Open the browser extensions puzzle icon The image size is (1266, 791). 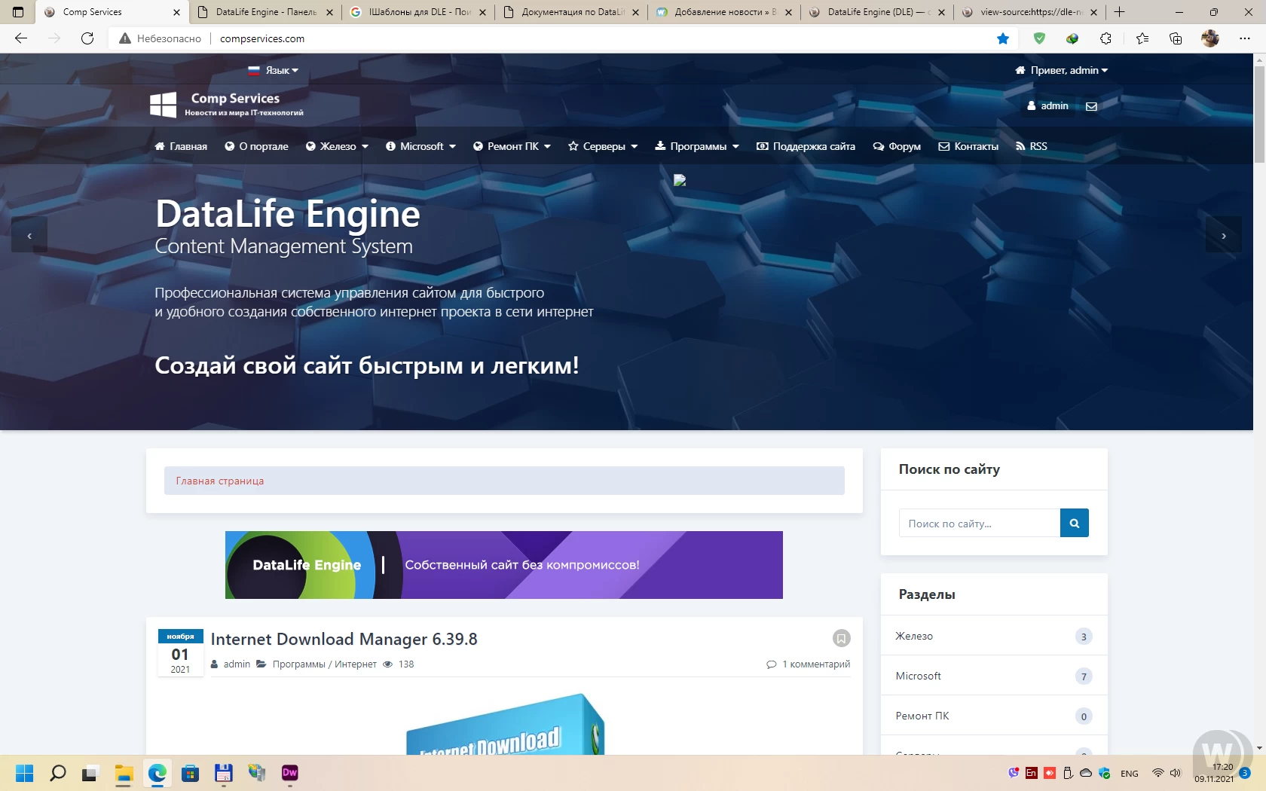pyautogui.click(x=1105, y=38)
